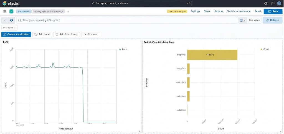284x134 pixels.
Task: Open the help menu icon
Action: [x=266, y=3]
